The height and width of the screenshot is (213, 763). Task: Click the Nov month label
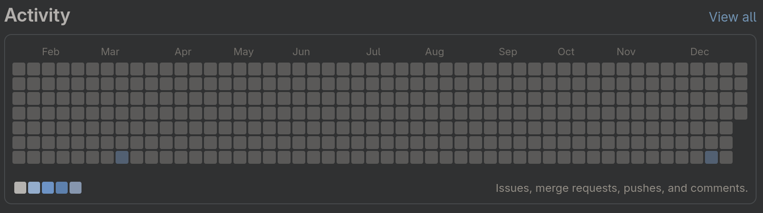click(626, 52)
